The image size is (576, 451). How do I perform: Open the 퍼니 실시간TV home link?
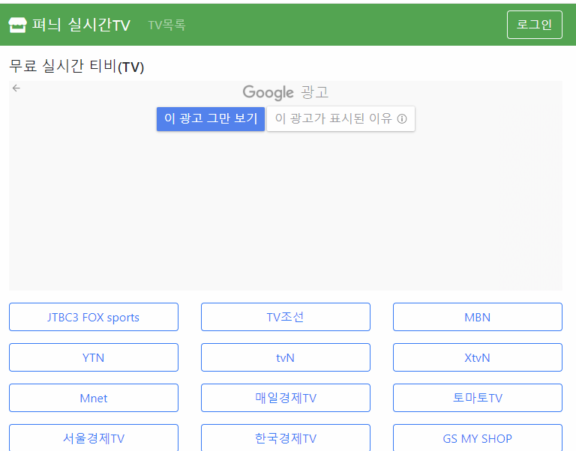coord(70,25)
